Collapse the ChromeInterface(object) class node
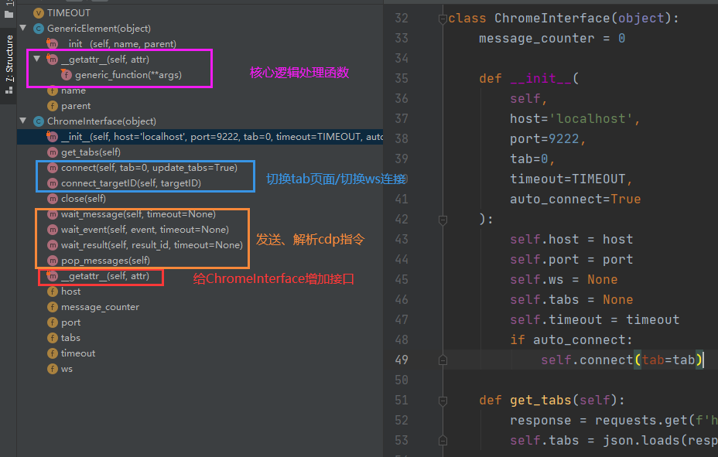Screen dimensions: 718x457 coord(23,121)
